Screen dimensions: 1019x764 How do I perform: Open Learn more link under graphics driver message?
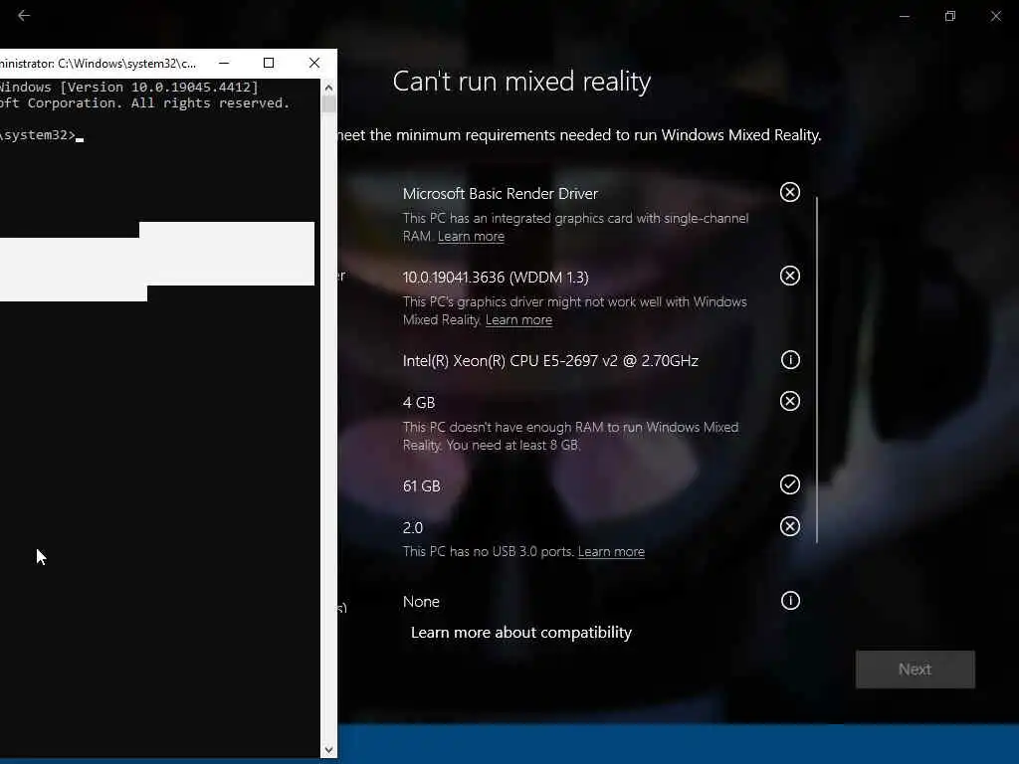pyautogui.click(x=518, y=319)
